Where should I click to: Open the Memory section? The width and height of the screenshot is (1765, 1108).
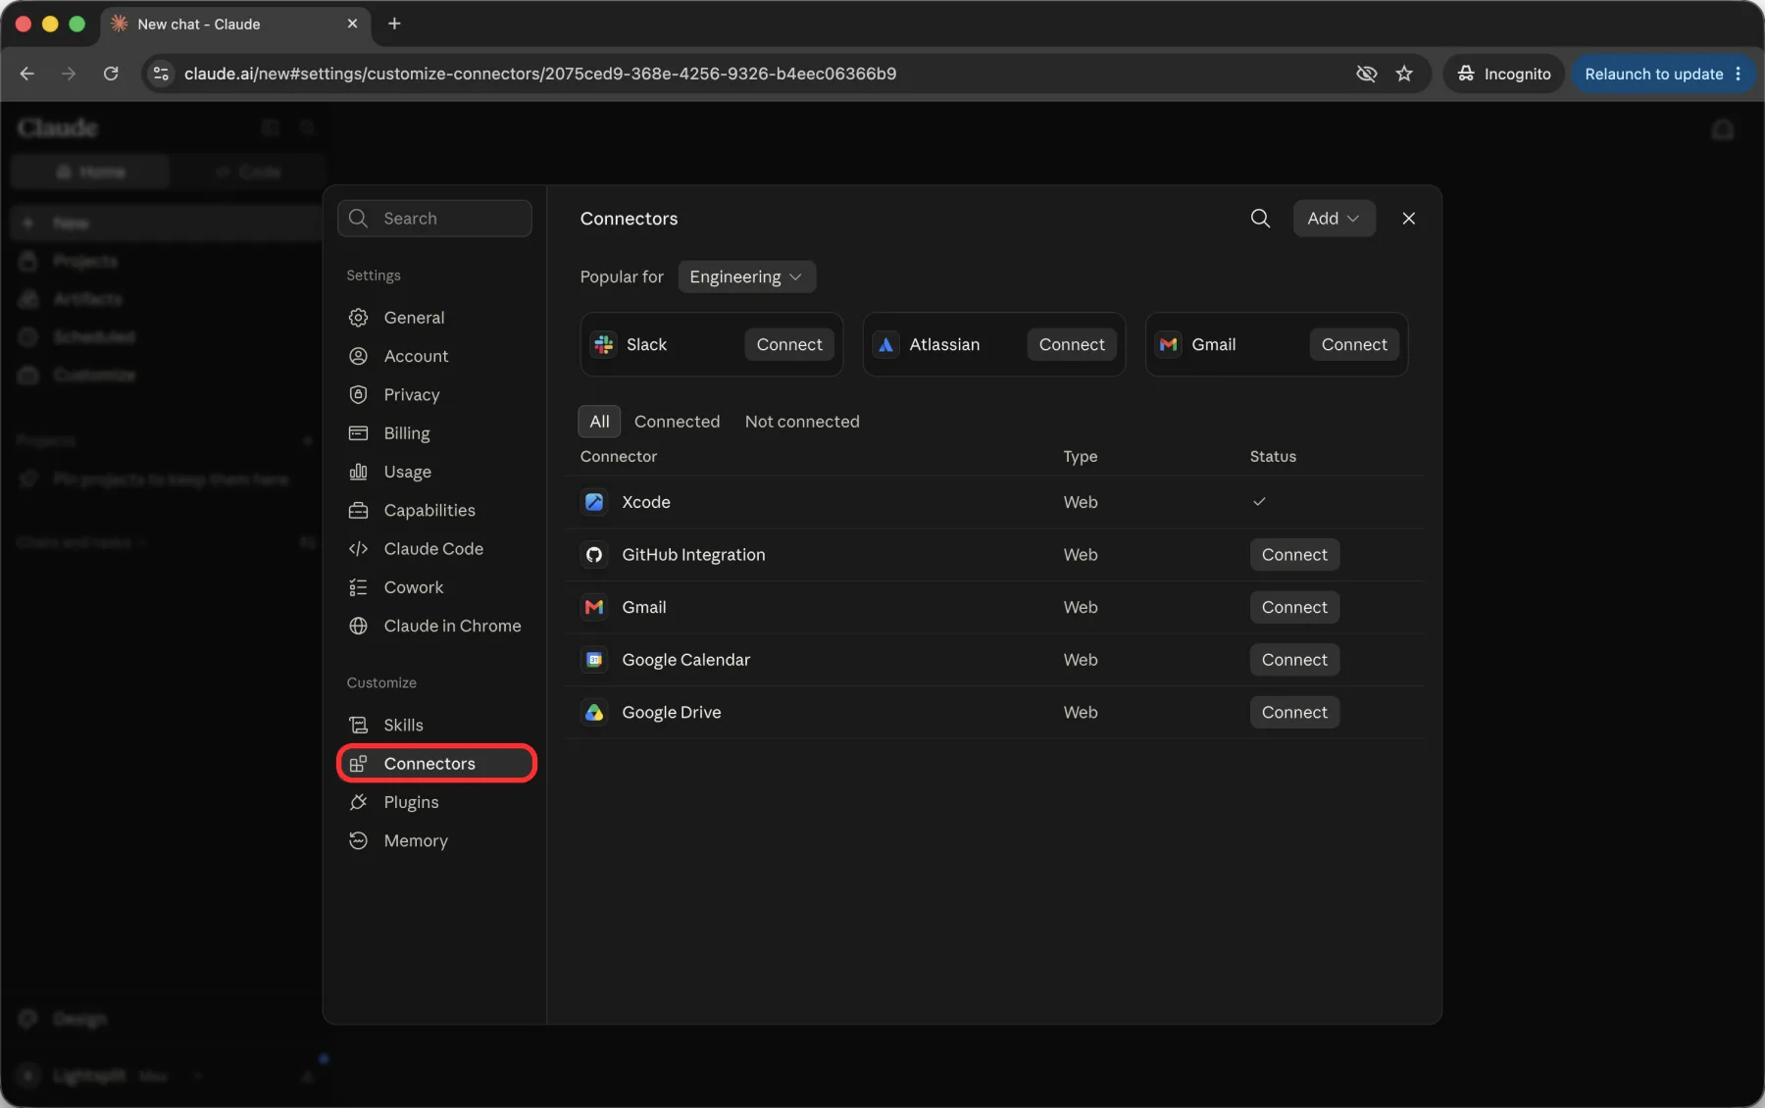[436, 841]
